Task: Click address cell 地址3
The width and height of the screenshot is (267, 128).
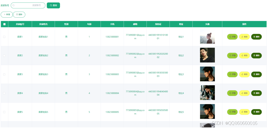Action: pos(181,74)
